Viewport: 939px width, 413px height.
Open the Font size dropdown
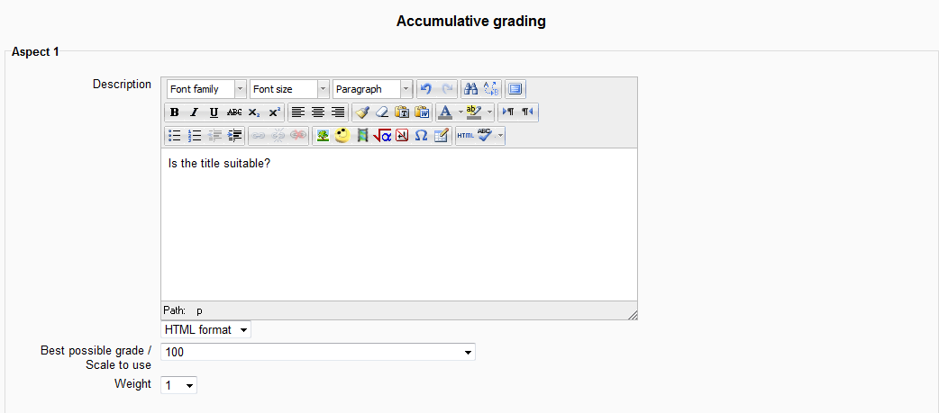click(x=289, y=89)
